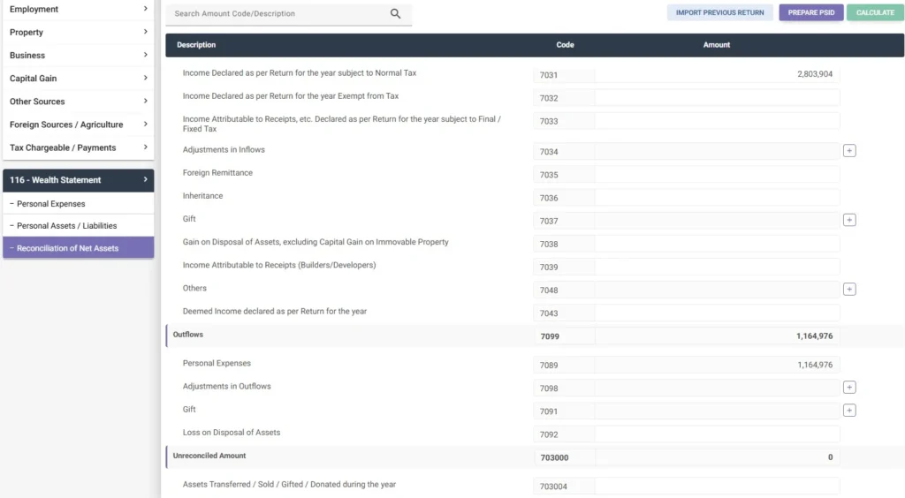905x498 pixels.
Task: Expand Foreign Sources / Agriculture section
Action: pos(79,124)
